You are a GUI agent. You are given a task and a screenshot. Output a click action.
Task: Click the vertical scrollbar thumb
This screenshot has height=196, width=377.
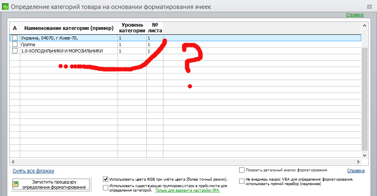(365, 99)
